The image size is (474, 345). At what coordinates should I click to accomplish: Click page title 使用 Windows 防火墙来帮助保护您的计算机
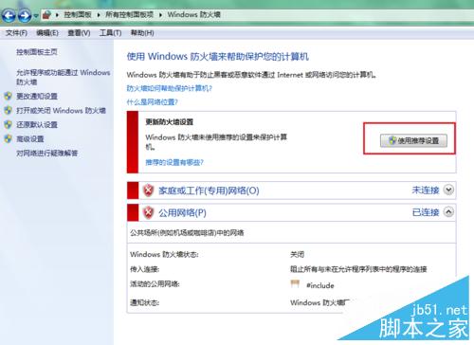pyautogui.click(x=217, y=57)
